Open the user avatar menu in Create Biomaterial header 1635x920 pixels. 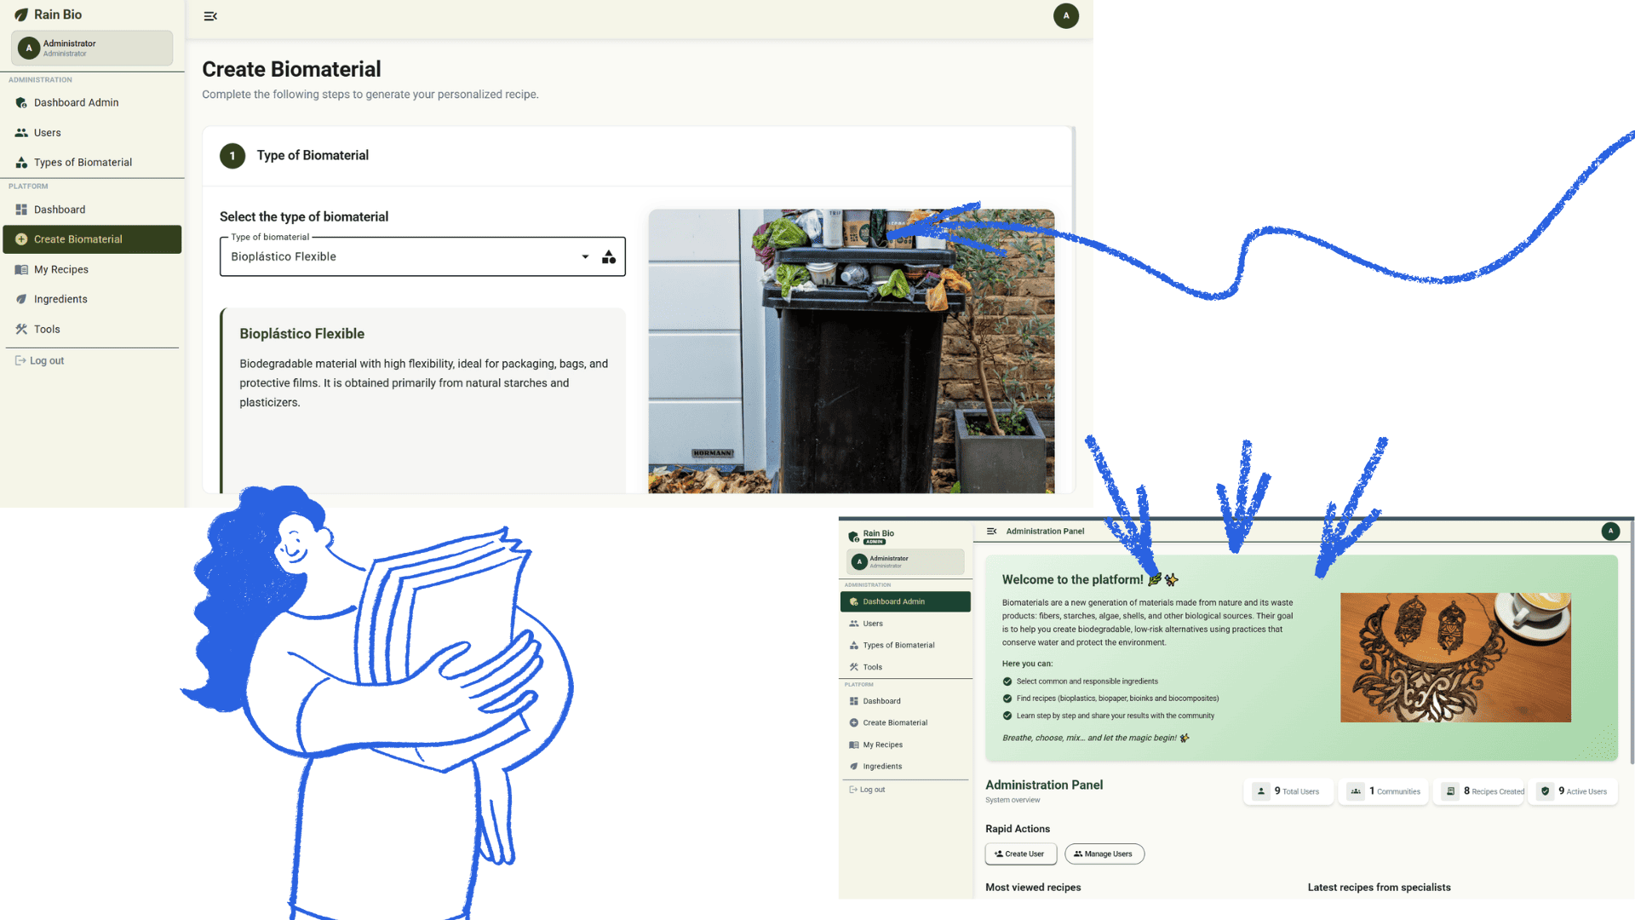1065,16
